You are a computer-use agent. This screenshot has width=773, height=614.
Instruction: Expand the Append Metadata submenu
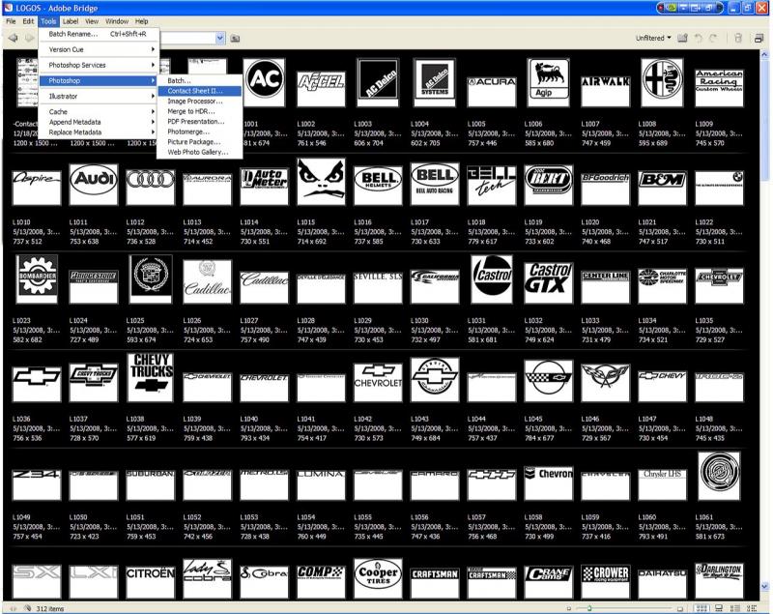click(x=99, y=122)
